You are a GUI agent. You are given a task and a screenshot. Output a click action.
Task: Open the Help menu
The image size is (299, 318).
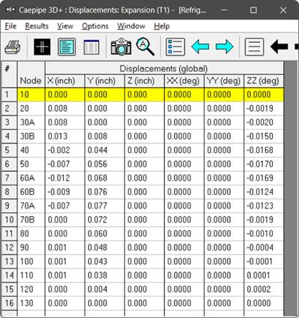point(162,26)
